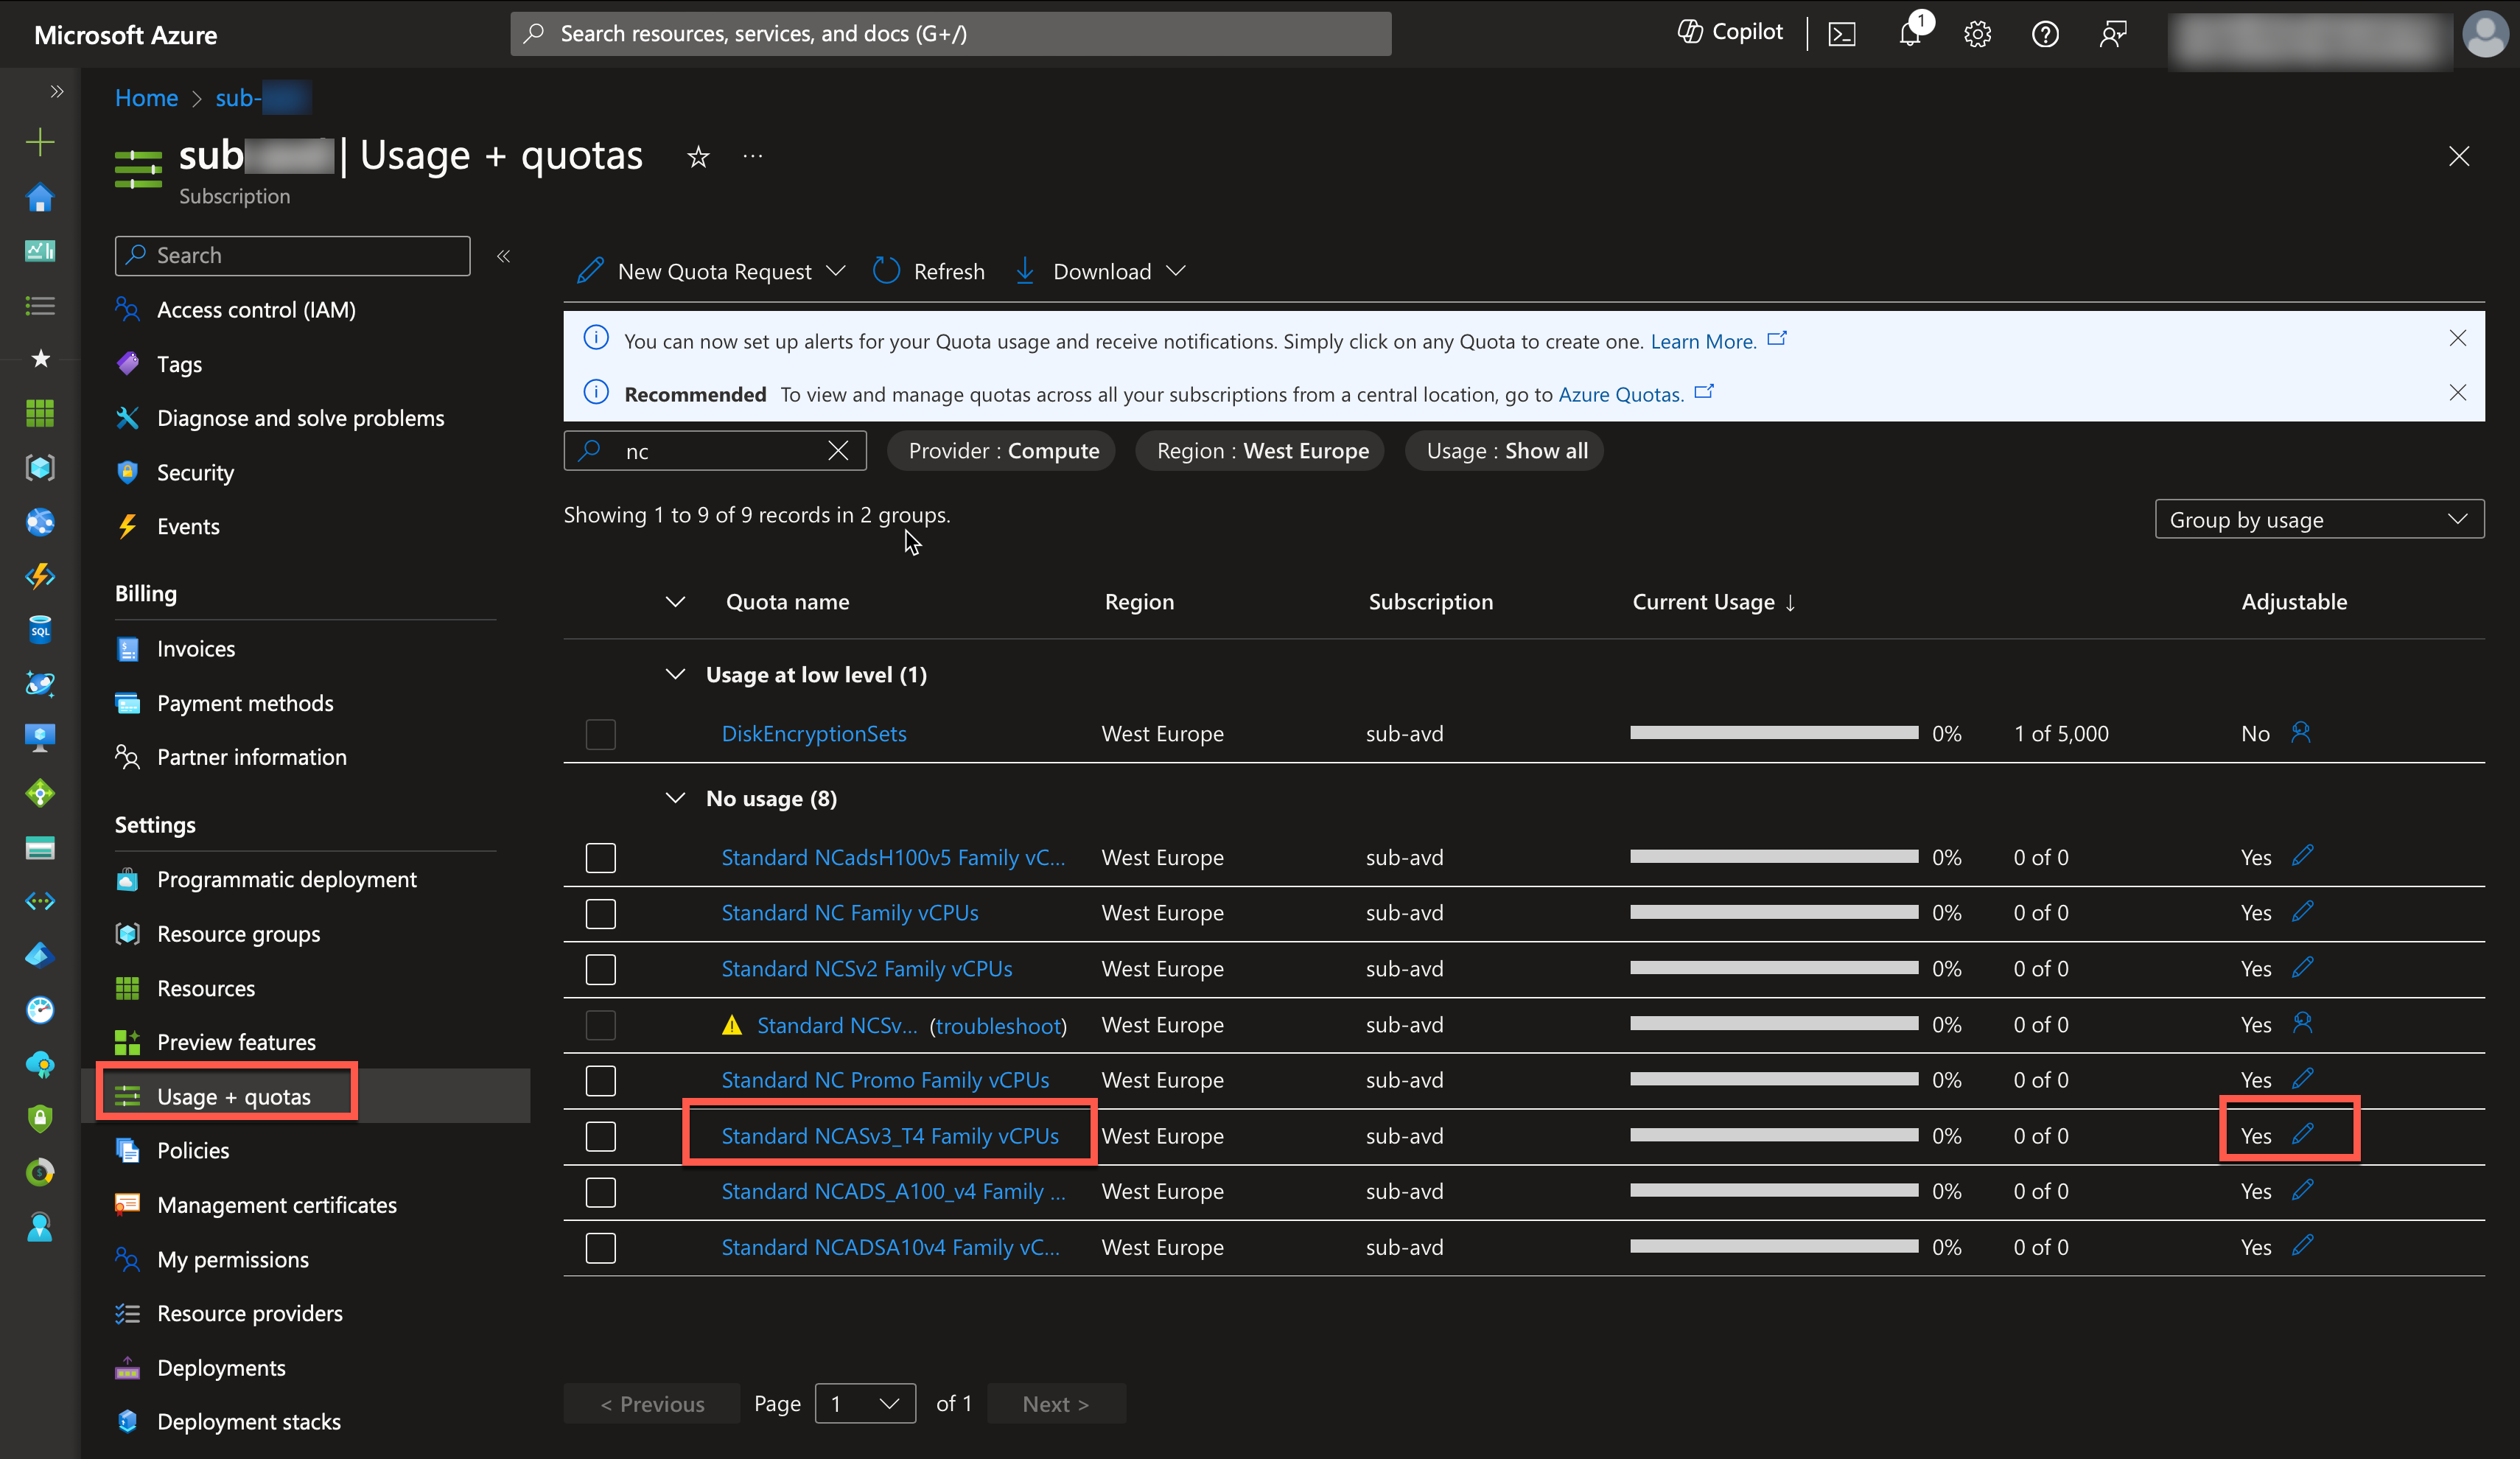Screen dimensions: 2520x1459
Task: Open the Cloud Shell terminal icon
Action: [1841, 34]
